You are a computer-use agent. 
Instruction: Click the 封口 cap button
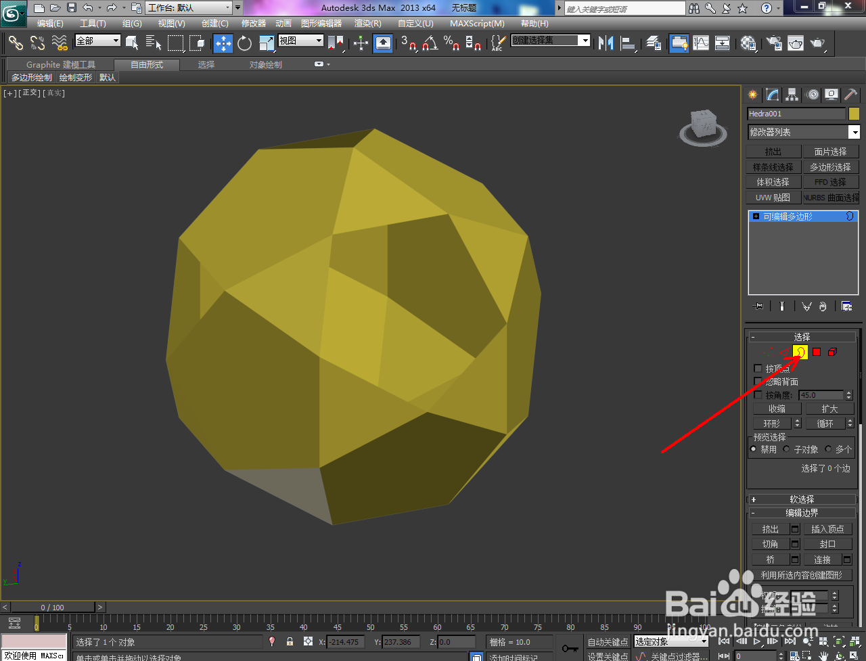point(827,544)
